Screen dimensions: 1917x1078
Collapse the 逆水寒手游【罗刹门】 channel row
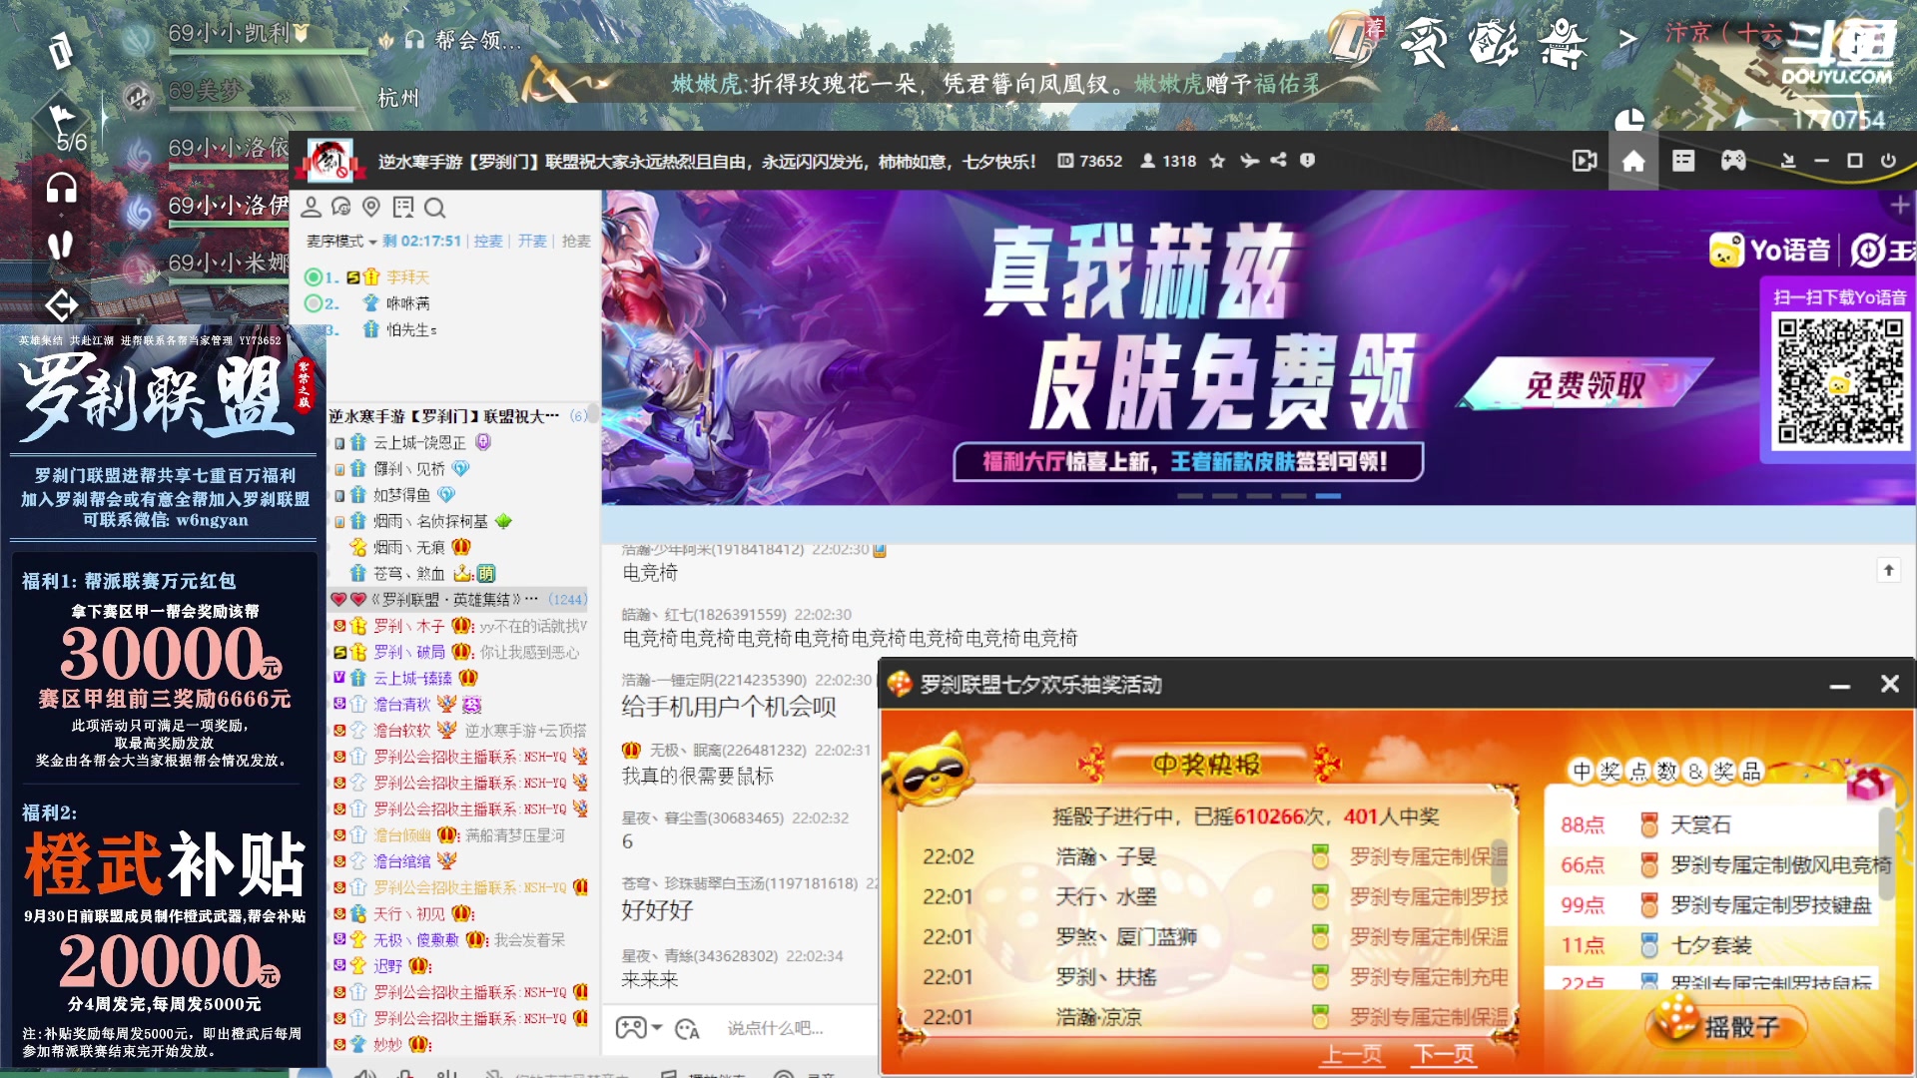tap(457, 416)
